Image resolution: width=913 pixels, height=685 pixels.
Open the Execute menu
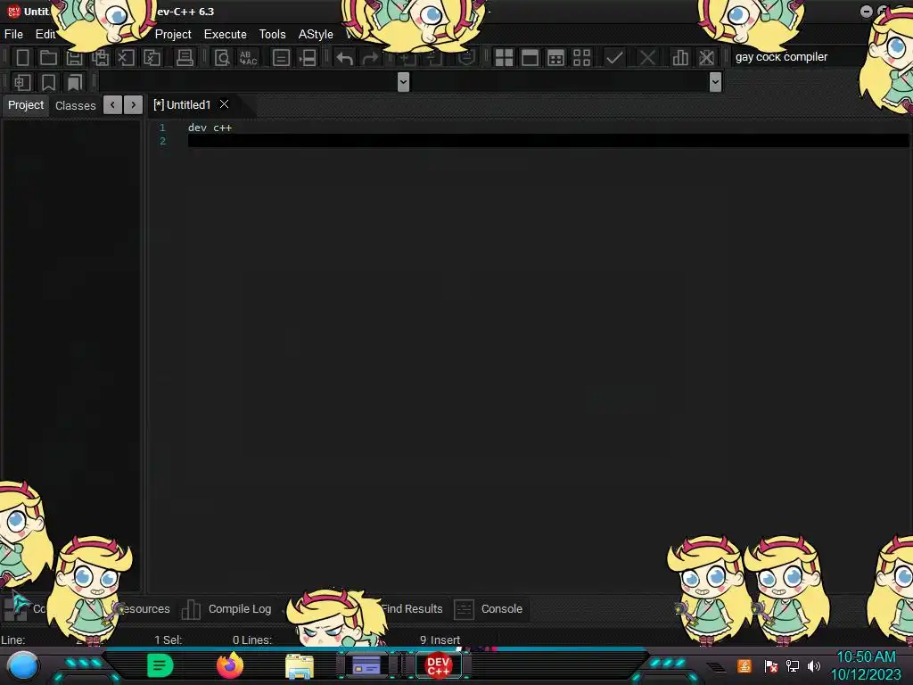click(x=226, y=35)
